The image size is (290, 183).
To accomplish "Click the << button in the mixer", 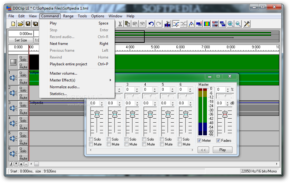I will coord(203,150).
